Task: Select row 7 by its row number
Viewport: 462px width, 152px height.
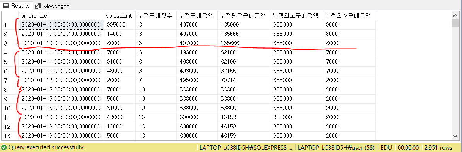Action: click(10, 81)
